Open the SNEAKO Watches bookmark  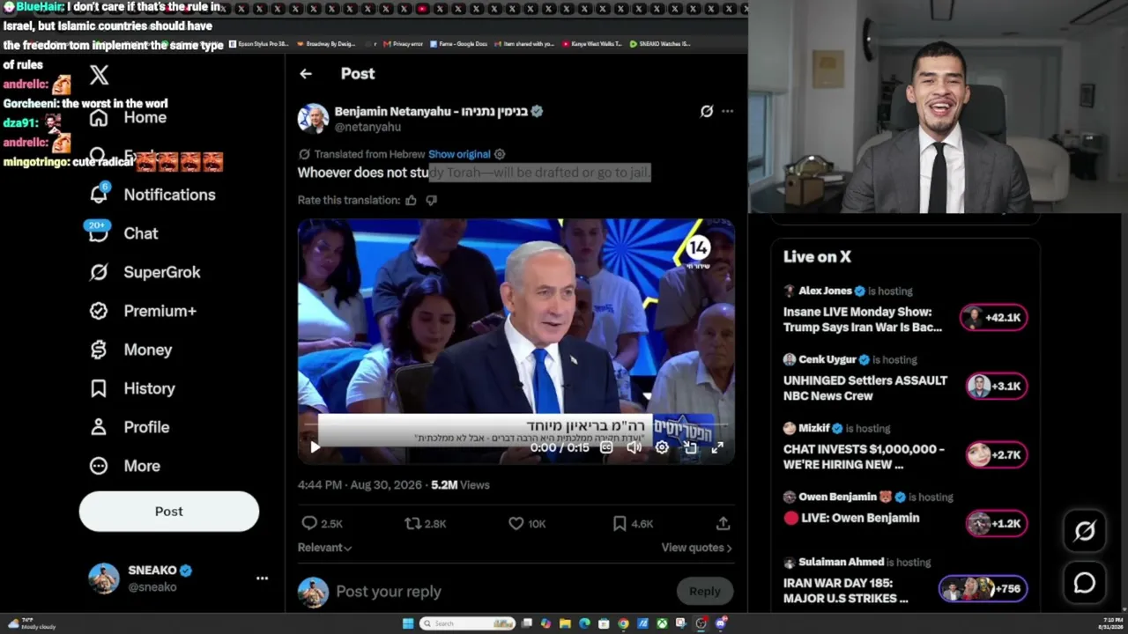(659, 44)
